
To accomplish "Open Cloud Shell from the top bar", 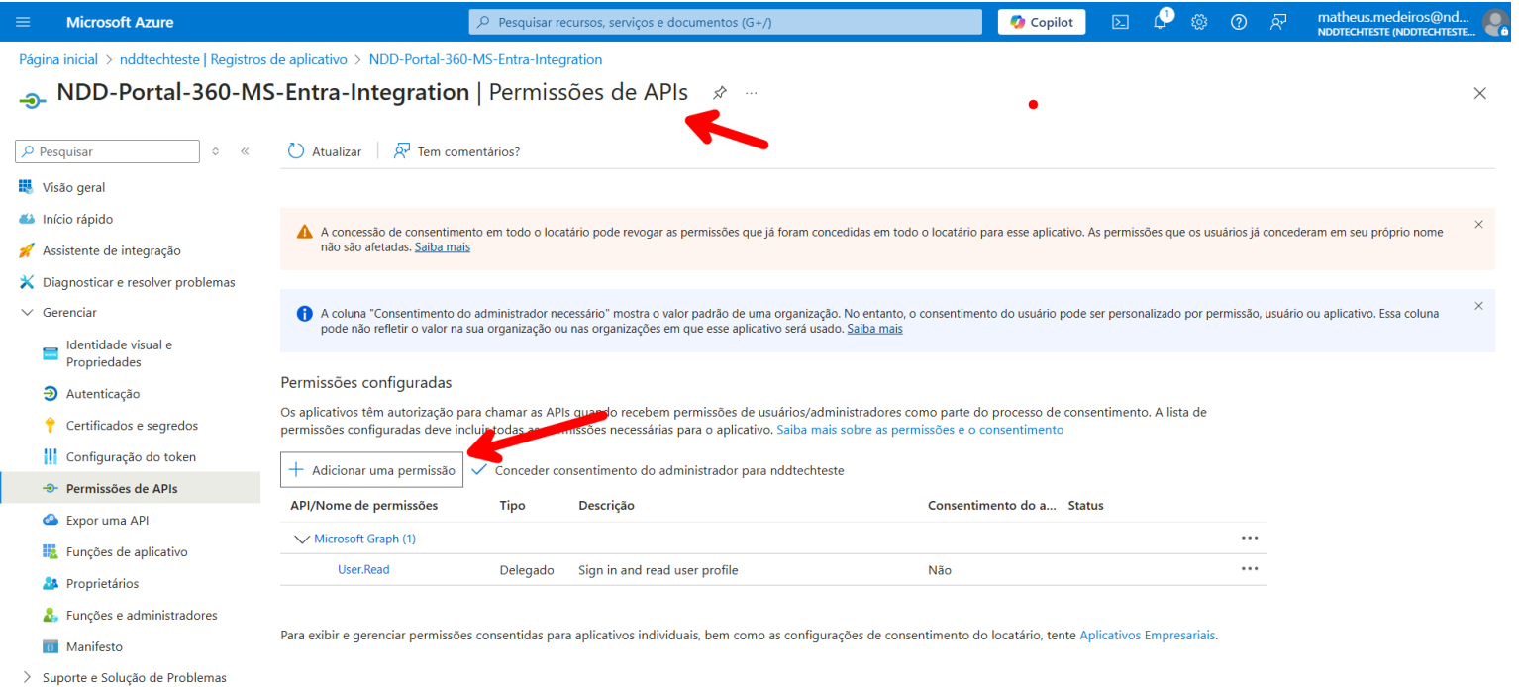I will pos(1120,22).
